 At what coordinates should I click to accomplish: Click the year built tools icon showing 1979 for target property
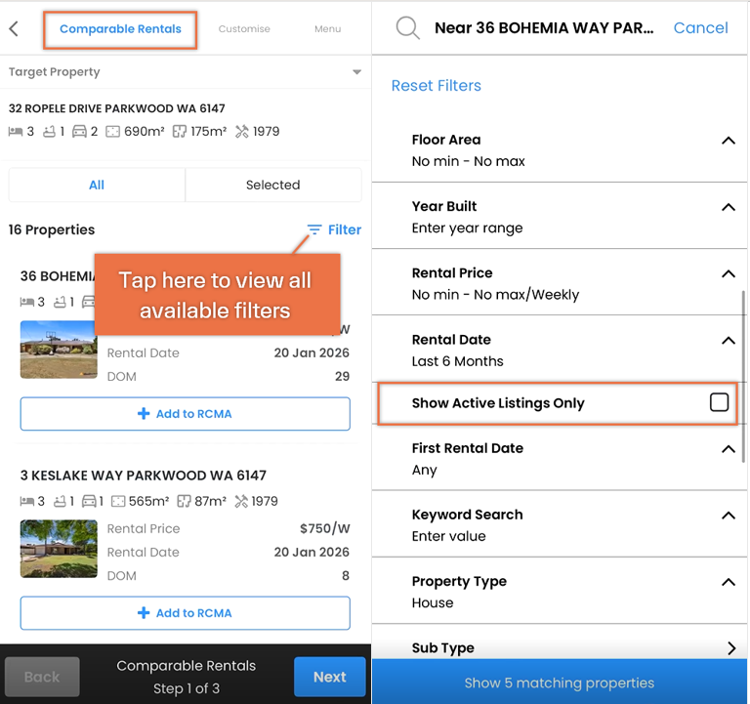(x=242, y=131)
